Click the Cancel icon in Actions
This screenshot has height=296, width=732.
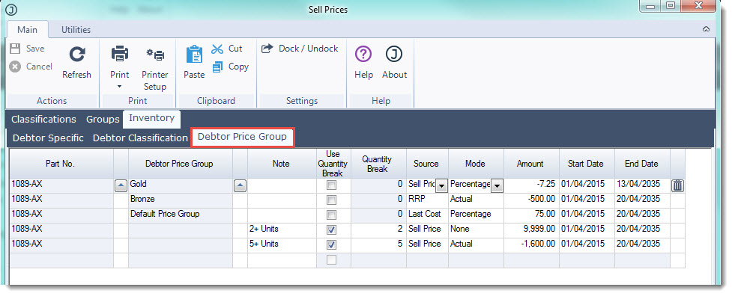coord(16,67)
